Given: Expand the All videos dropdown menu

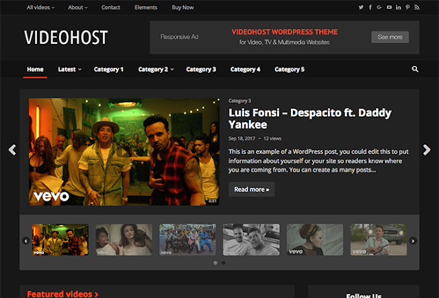Looking at the screenshot, I should (x=40, y=8).
